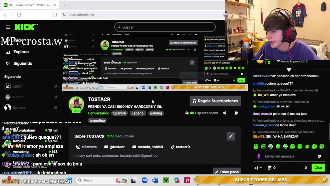Click the microphone icon in the chat box
Screen dimensions: 330x186
tap(259, 156)
